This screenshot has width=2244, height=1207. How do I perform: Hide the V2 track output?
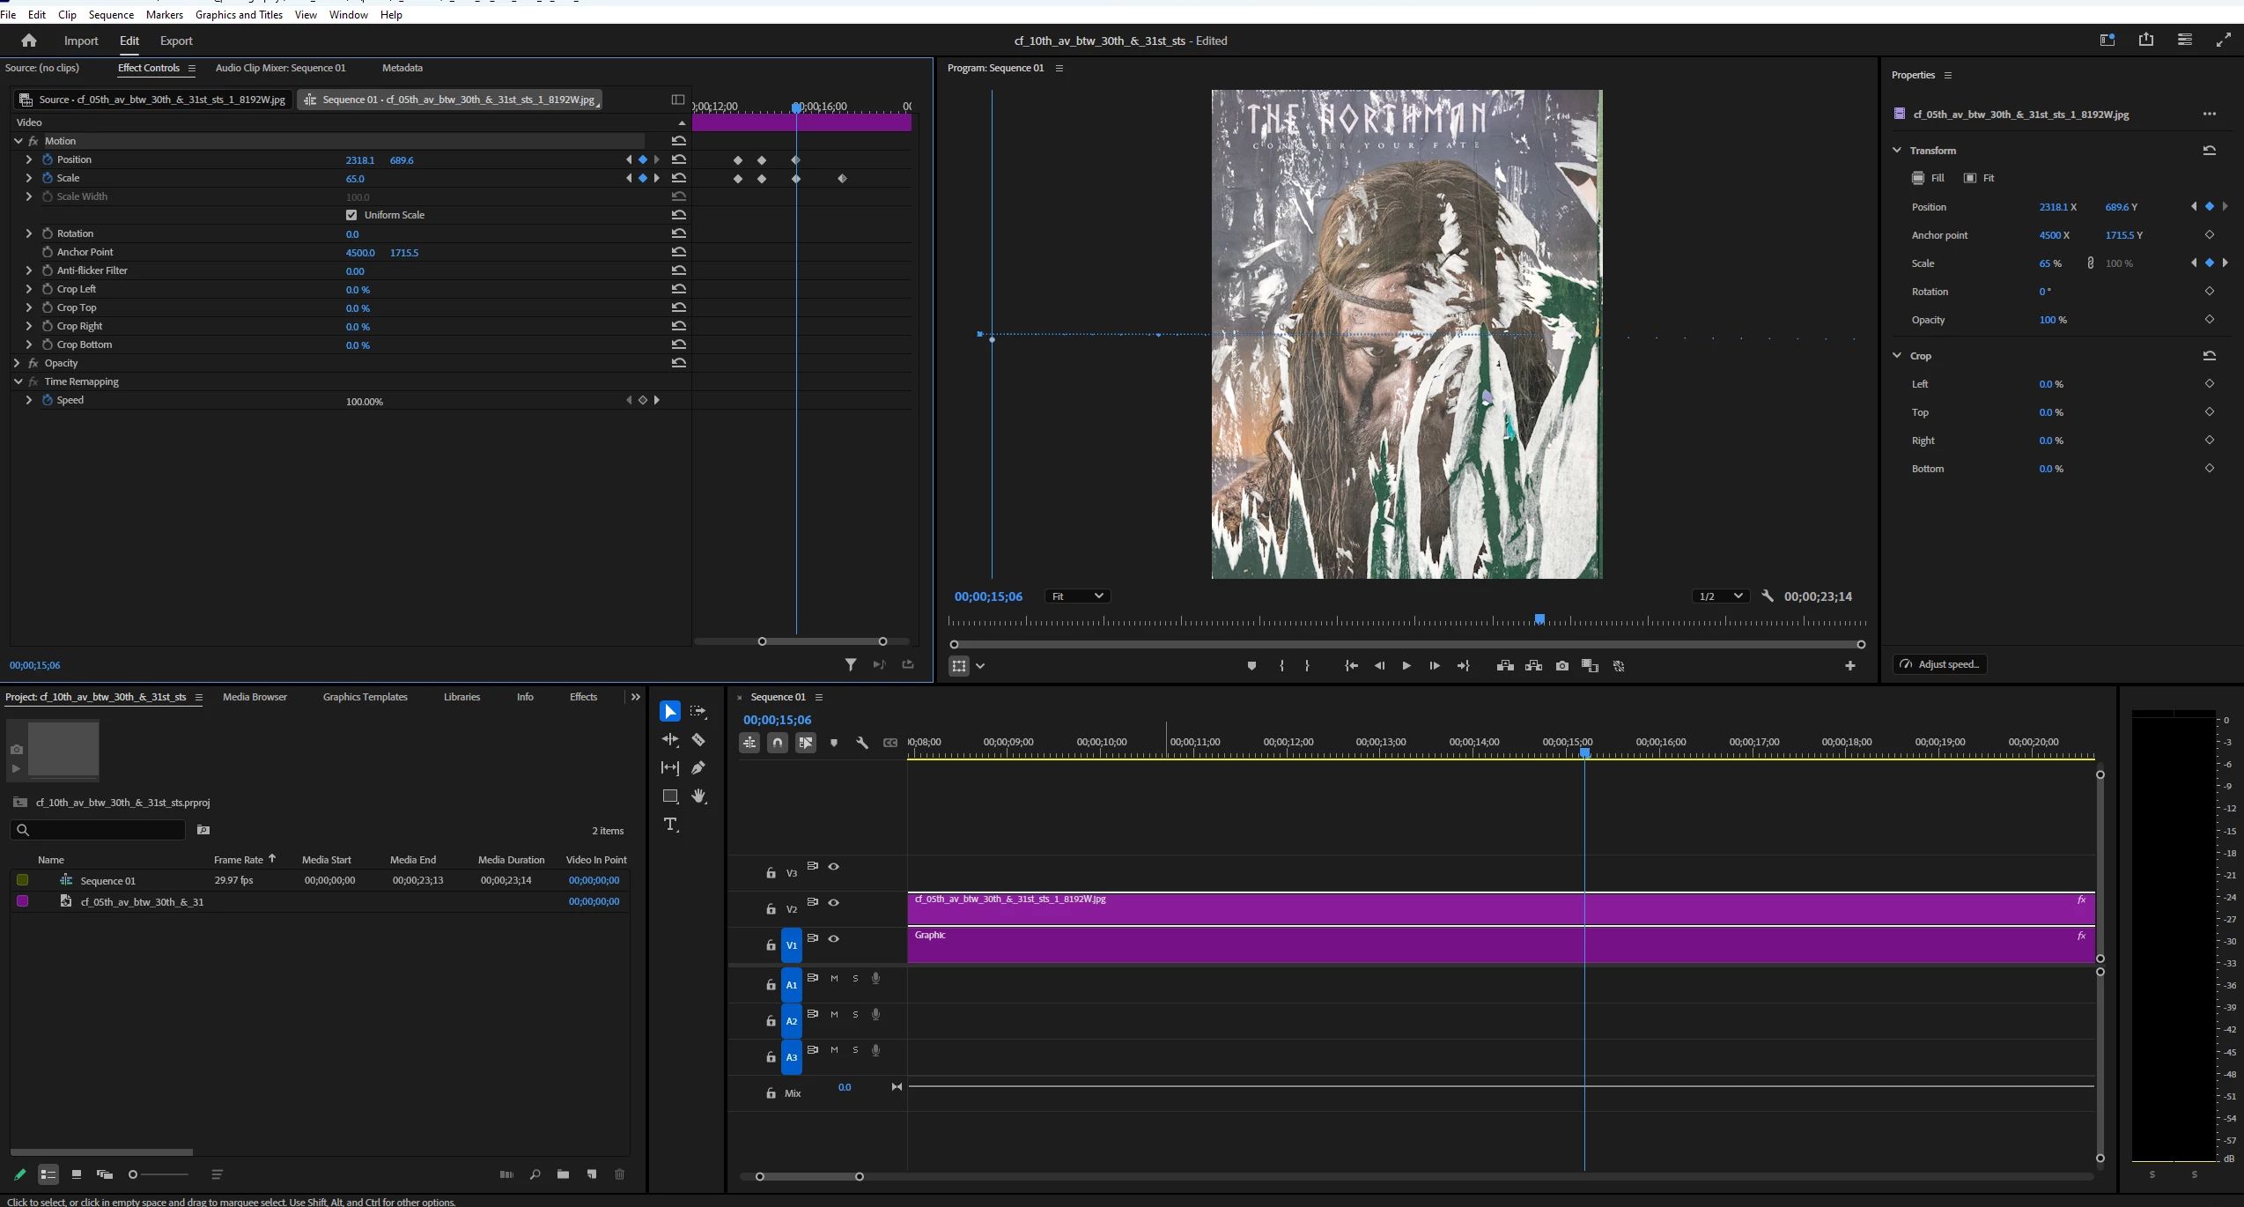(x=833, y=903)
